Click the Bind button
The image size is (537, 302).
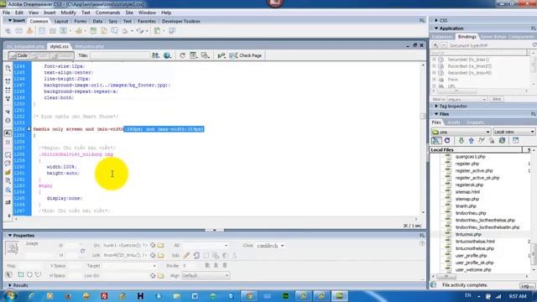(496, 99)
